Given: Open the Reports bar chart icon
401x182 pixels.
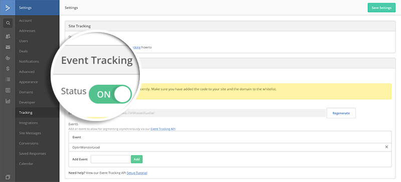Looking at the screenshot, I should pyautogui.click(x=8, y=101).
